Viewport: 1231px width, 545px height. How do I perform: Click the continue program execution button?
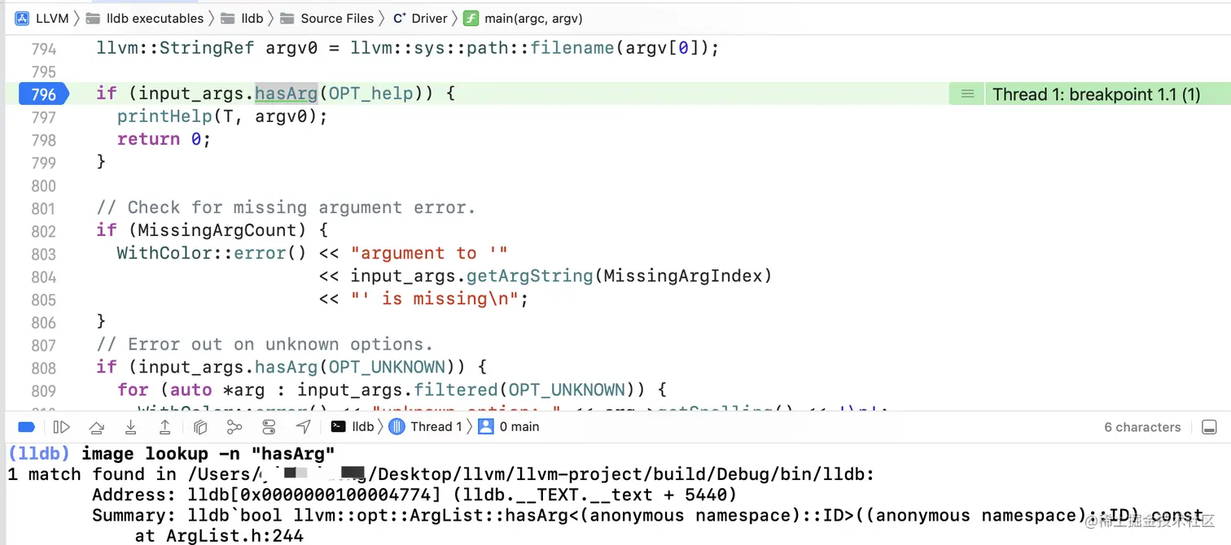pos(61,427)
